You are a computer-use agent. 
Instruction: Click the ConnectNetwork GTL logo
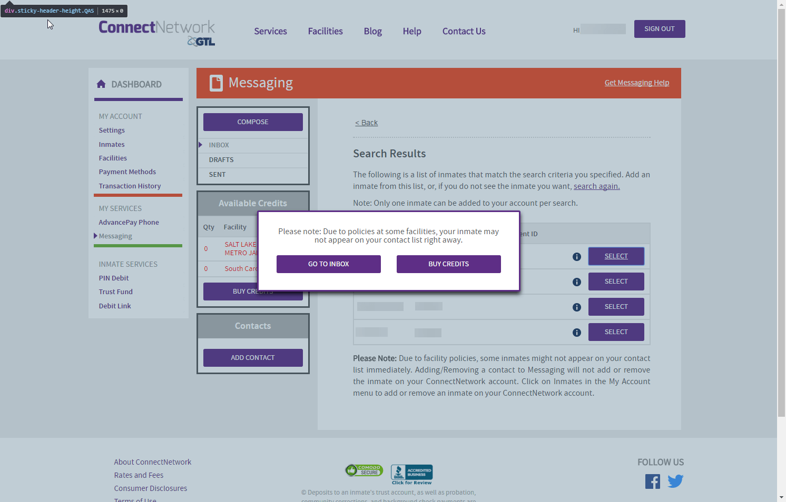pos(156,33)
